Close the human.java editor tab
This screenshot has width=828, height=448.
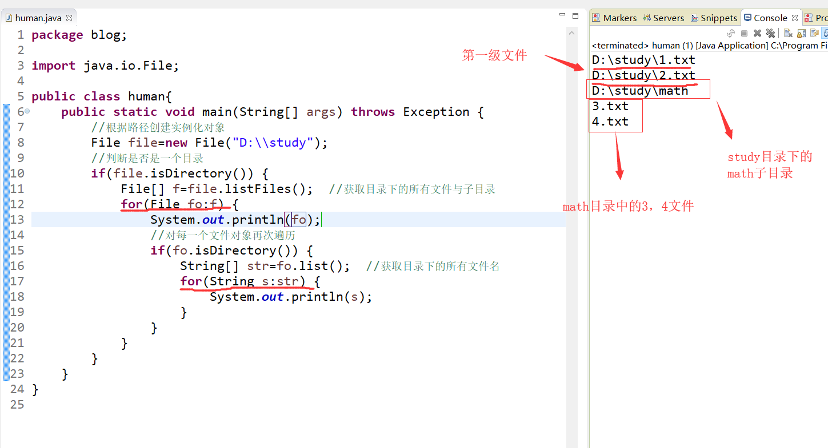coord(69,18)
